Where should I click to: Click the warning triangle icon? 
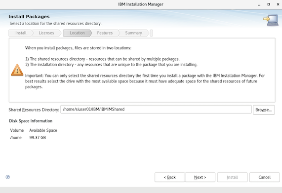click(x=17, y=70)
